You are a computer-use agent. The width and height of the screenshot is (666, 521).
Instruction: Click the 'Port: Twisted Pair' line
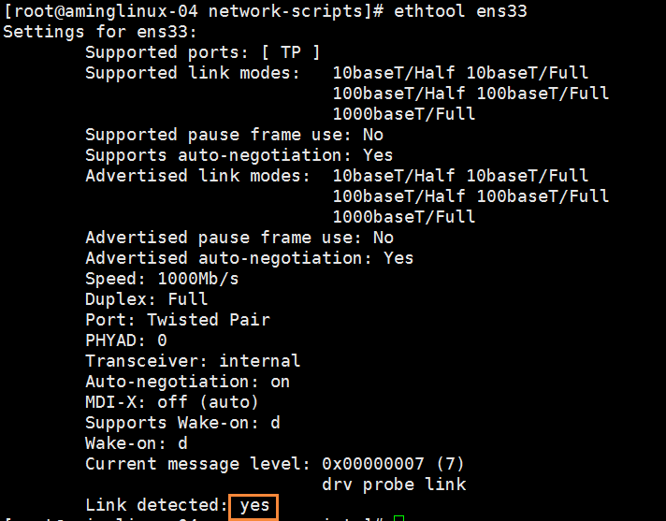(x=178, y=320)
